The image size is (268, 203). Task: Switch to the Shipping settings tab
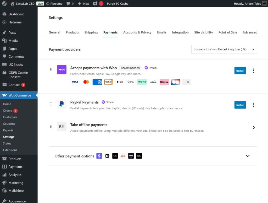[x=91, y=32]
